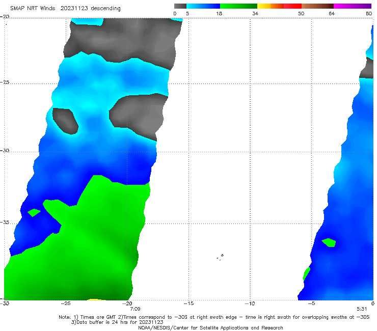Click the left-axis latitude label "-25"
This screenshot has width=377, height=331.
point(5,82)
